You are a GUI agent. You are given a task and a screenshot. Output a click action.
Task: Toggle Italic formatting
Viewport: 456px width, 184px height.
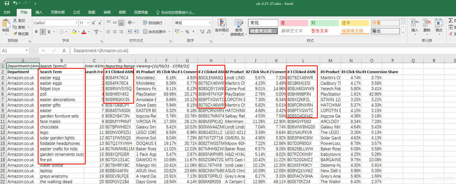[x=43, y=32]
